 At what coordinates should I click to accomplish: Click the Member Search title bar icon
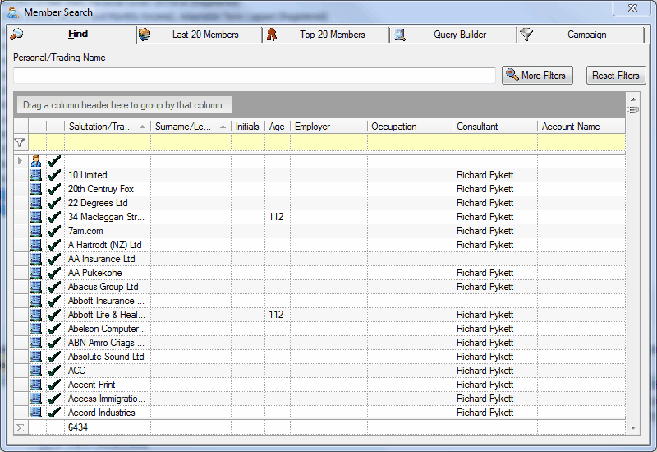pos(13,12)
